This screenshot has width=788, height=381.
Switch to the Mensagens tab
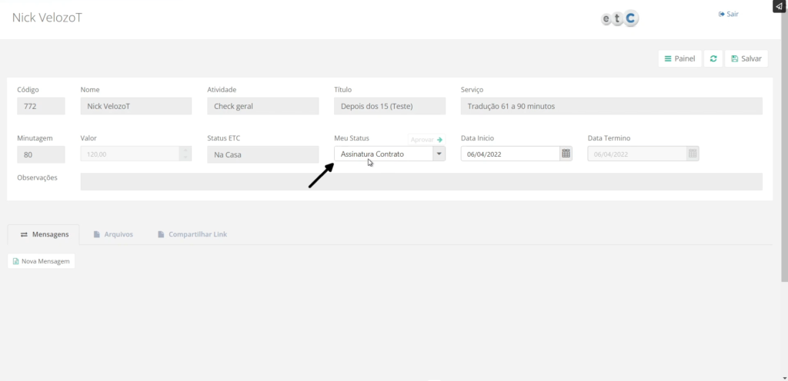(49, 234)
